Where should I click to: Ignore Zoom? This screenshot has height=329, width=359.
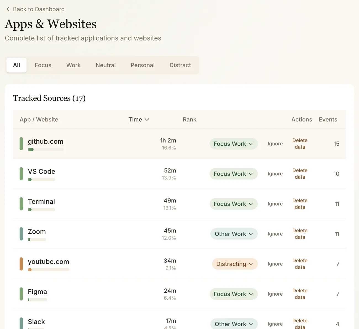pos(275,234)
